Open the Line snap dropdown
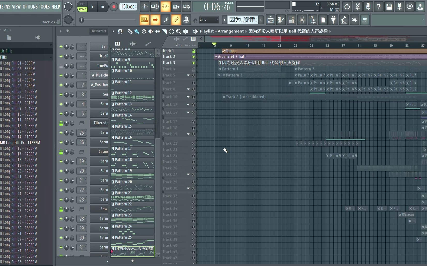Image resolution: width=427 pixels, height=266 pixels. [209, 20]
